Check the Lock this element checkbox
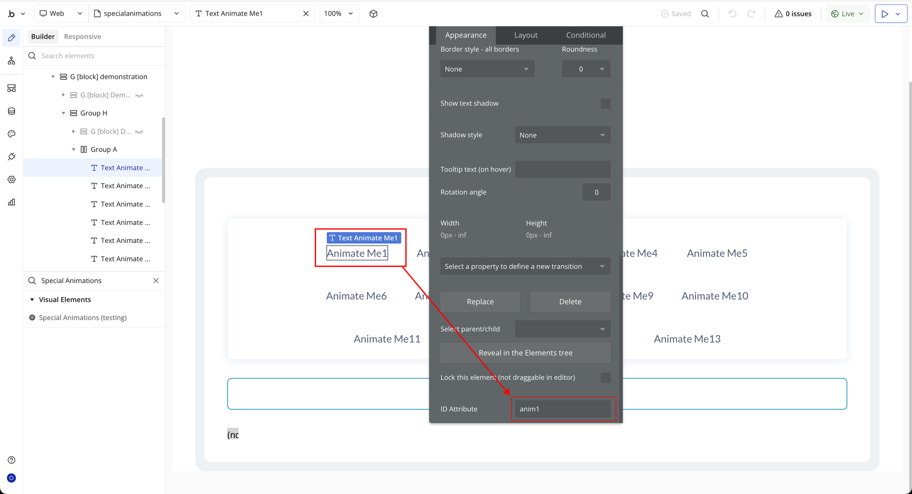Viewport: 912px width, 494px height. pos(605,378)
